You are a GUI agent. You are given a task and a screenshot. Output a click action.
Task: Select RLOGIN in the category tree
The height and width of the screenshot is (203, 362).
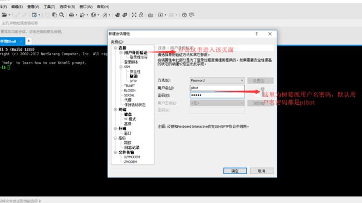(130, 91)
